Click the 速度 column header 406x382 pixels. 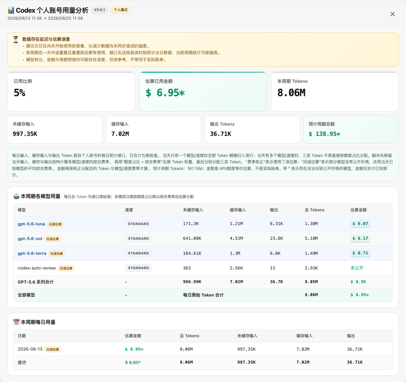coord(129,210)
